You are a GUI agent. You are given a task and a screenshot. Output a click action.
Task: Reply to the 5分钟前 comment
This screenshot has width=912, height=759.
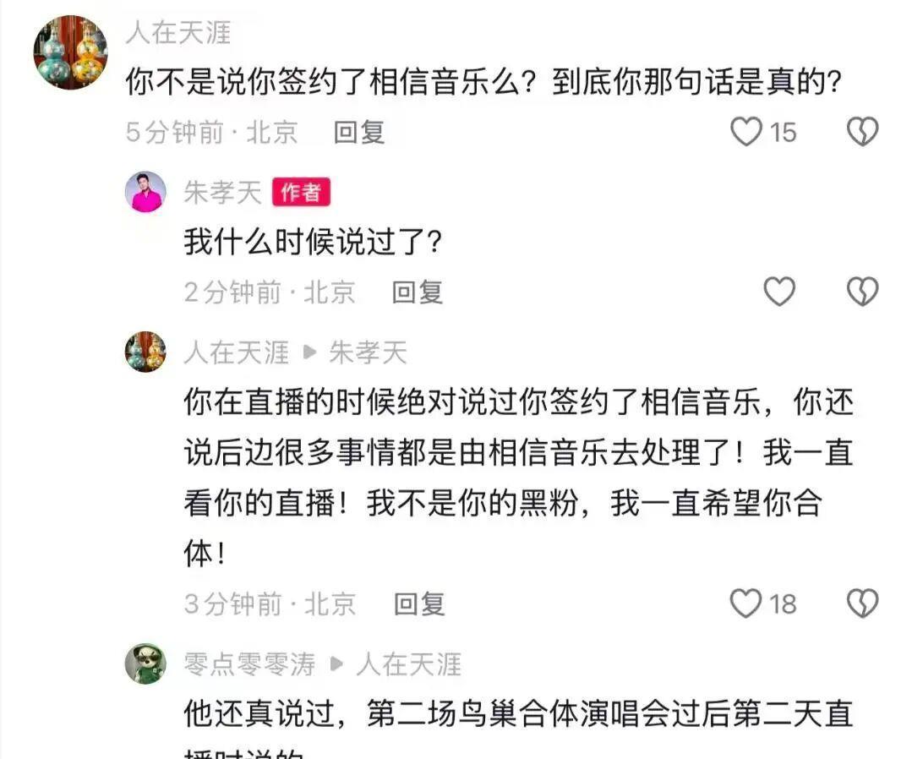click(x=359, y=132)
